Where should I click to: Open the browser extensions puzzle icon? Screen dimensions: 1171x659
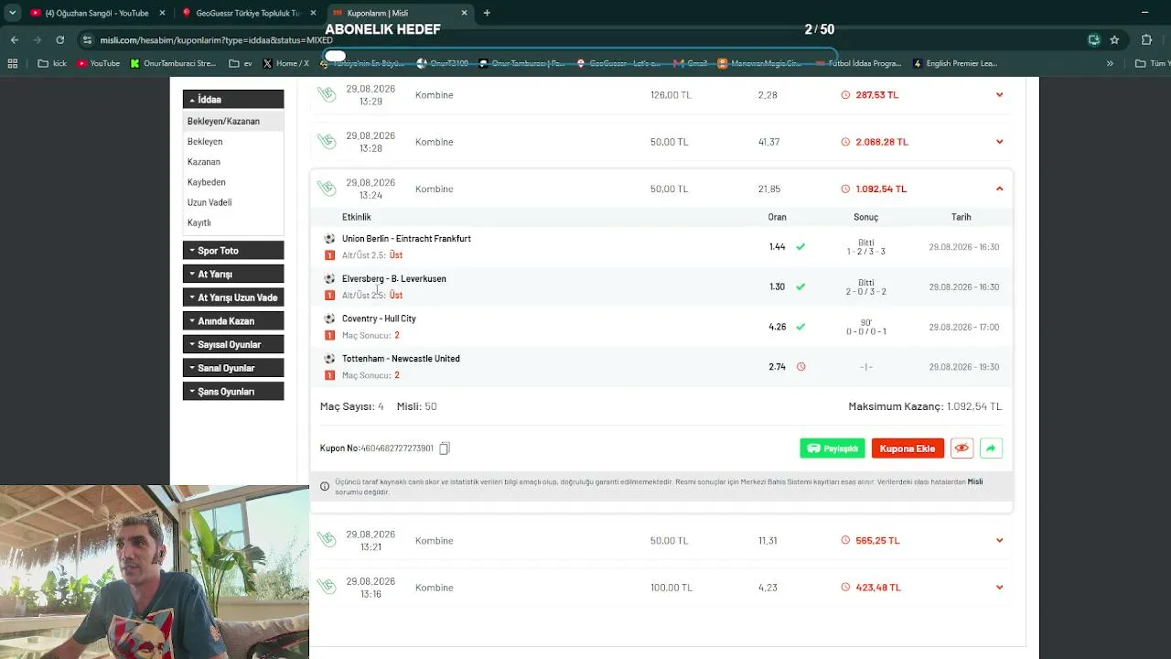pyautogui.click(x=1146, y=40)
